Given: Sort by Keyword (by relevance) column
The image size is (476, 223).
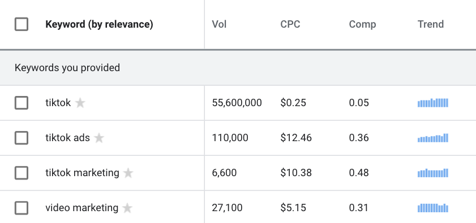Looking at the screenshot, I should click(99, 24).
